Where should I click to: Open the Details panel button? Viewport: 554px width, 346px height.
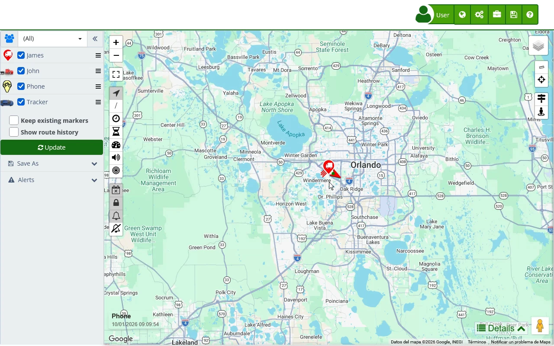pos(501,328)
